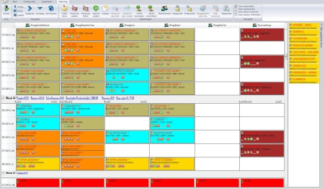Select 17/10/11 dark red Doorverkoop job
Image resolution: width=324 pixels, height=189 pixels.
262,35
